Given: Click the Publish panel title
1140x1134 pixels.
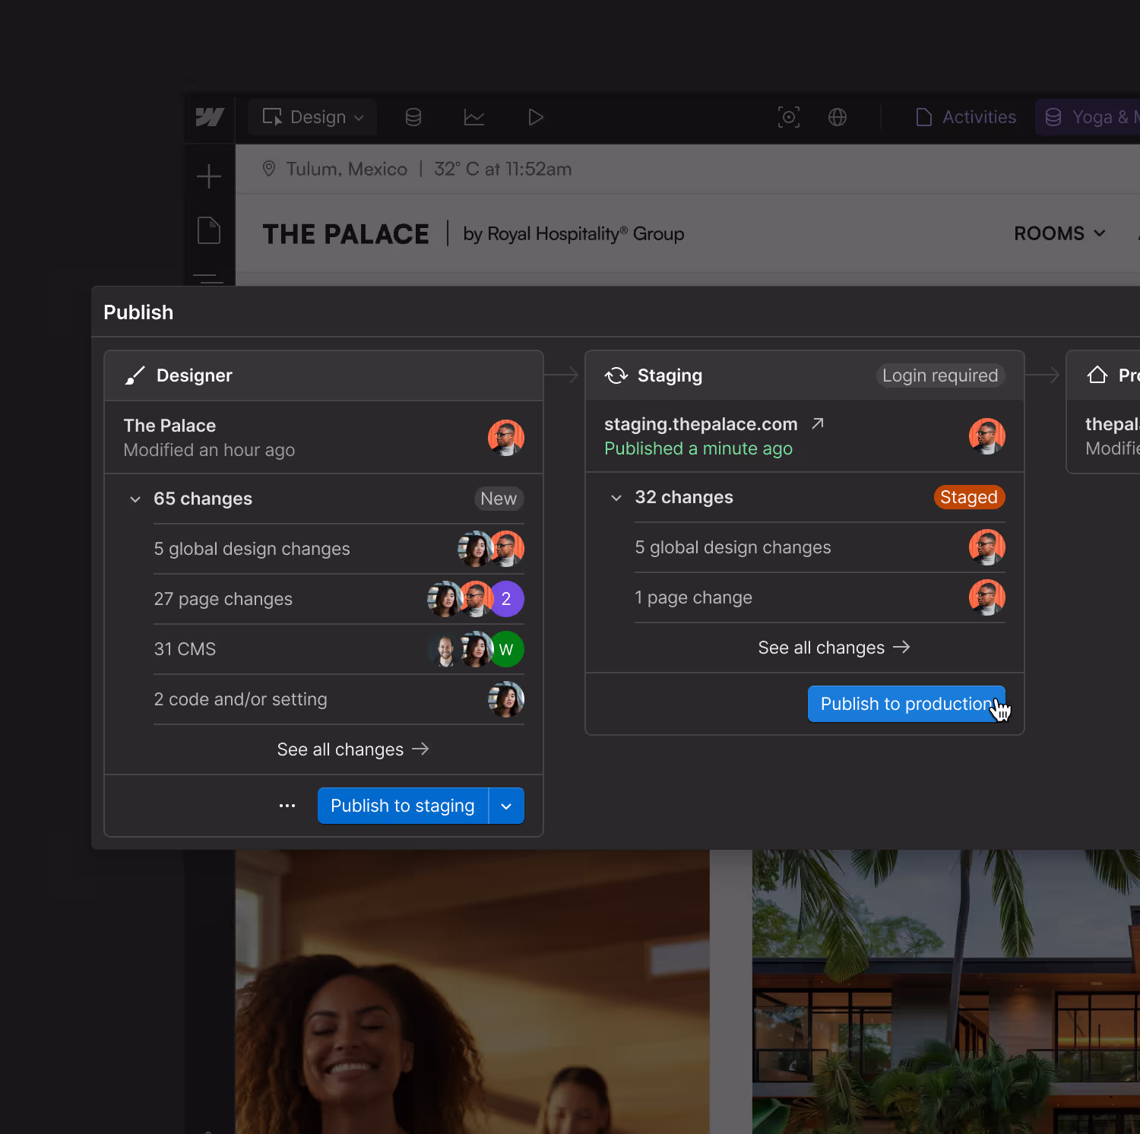Looking at the screenshot, I should [x=138, y=312].
